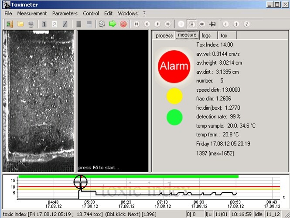Click the settings gear toolbar icon
Image resolution: width=290 pixels, height=218 pixels.
[x=102, y=24]
